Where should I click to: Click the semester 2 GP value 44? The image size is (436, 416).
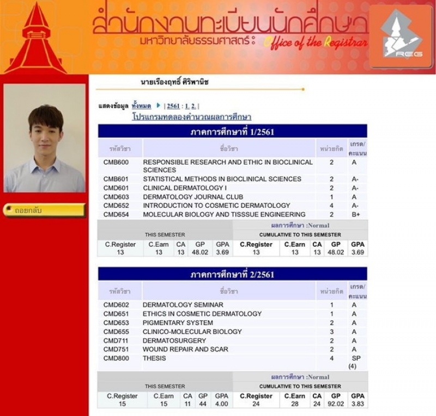(203, 404)
